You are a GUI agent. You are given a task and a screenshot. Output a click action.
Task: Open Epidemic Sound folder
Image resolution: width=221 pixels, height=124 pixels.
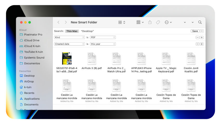point(32,58)
